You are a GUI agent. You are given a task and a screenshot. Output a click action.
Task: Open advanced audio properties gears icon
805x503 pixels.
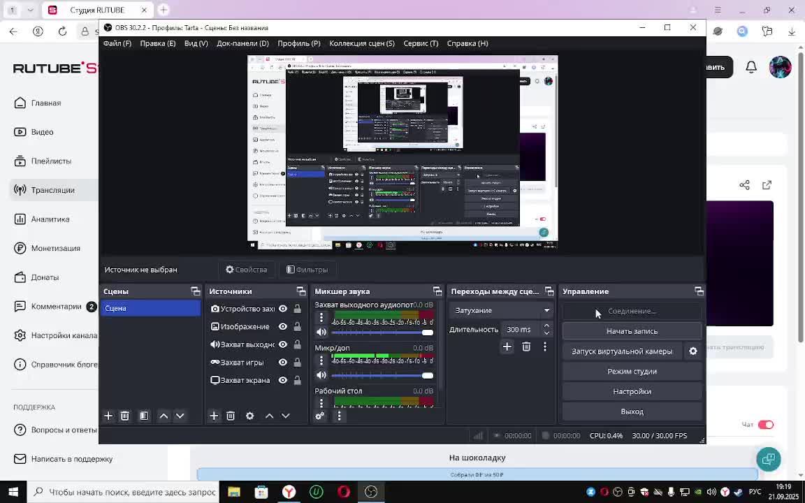(x=320, y=416)
